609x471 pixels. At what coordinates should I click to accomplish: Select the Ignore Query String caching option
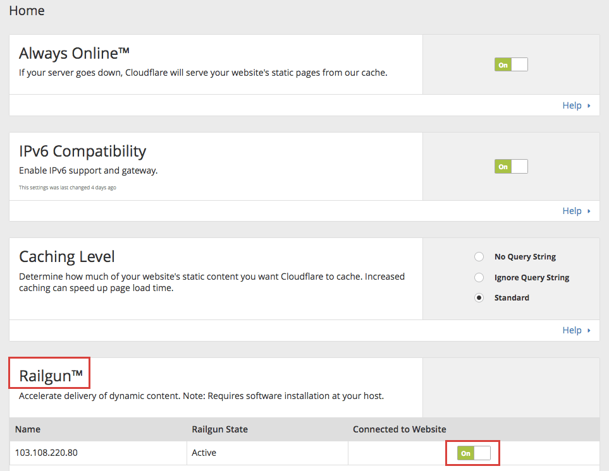(479, 277)
